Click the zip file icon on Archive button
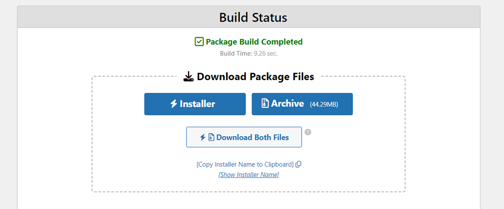The image size is (504, 209). click(x=265, y=103)
